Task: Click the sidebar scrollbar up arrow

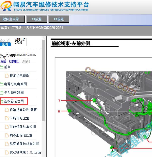Action: coord(44,38)
